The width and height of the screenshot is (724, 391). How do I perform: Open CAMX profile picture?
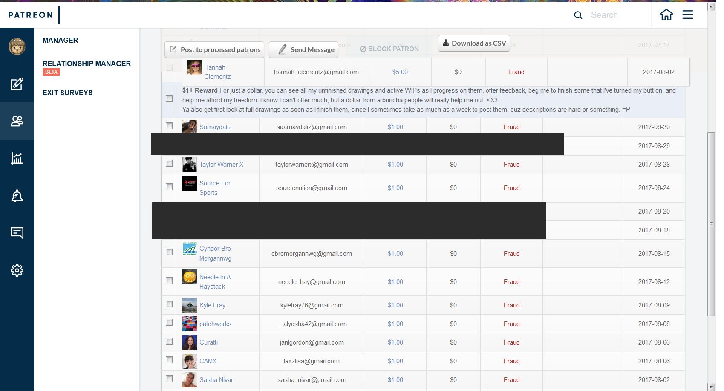point(190,361)
